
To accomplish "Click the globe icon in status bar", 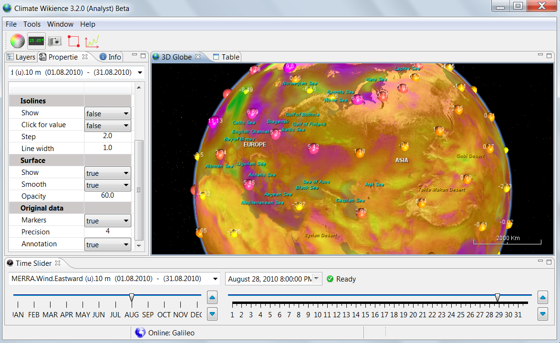I will (140, 333).
